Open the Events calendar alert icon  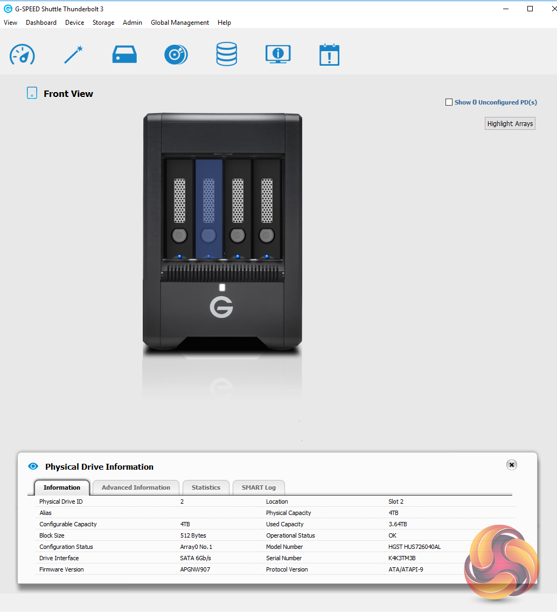click(x=329, y=55)
